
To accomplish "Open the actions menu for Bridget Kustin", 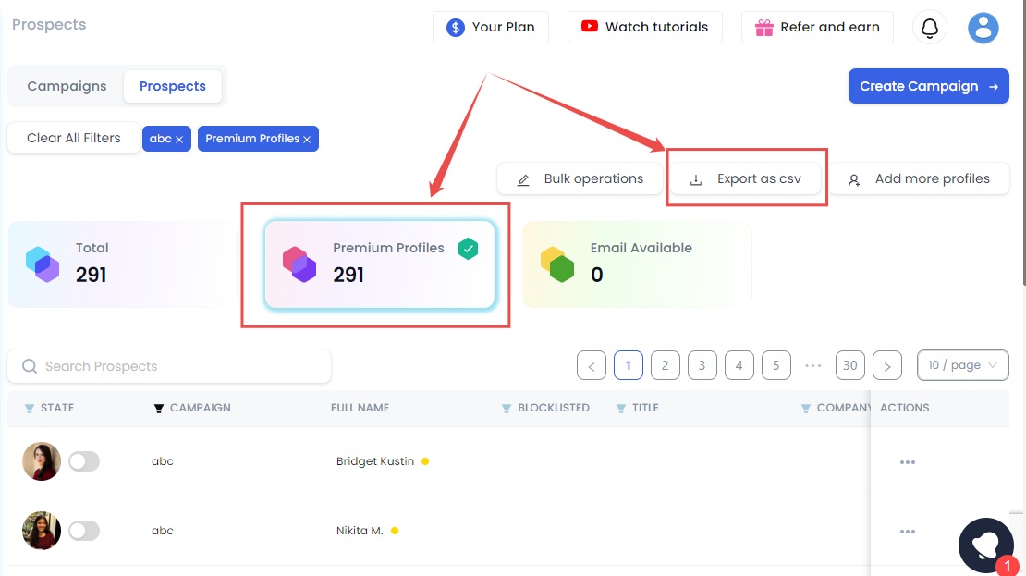I will 907,461.
